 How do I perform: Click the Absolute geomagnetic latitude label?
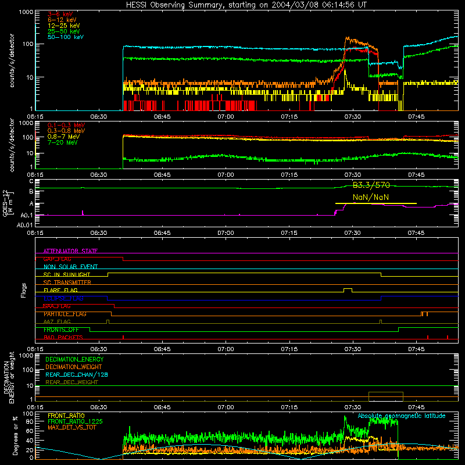pyautogui.click(x=402, y=416)
